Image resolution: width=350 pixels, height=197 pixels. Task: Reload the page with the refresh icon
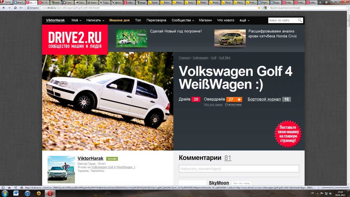[x=15, y=8]
